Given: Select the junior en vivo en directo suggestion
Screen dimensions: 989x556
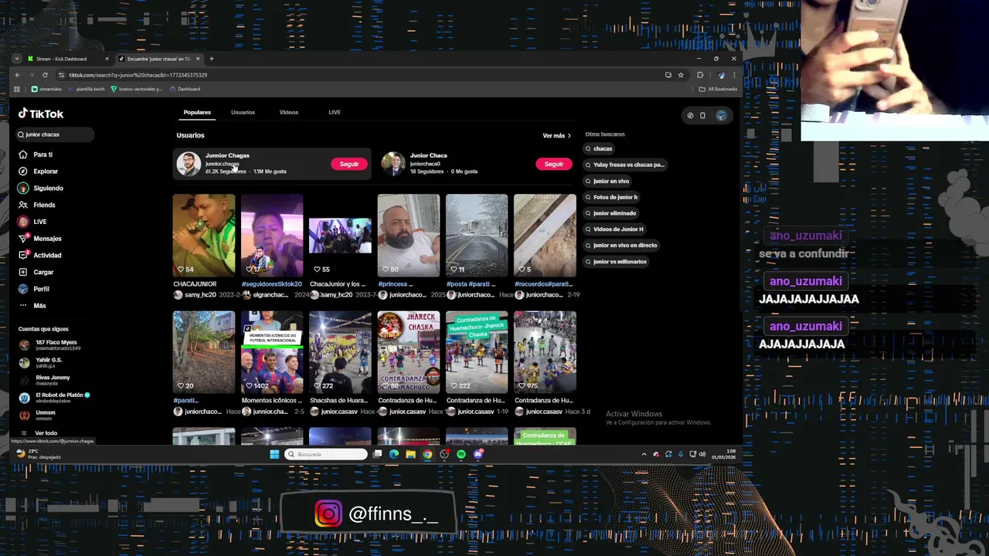Looking at the screenshot, I should pyautogui.click(x=622, y=246).
